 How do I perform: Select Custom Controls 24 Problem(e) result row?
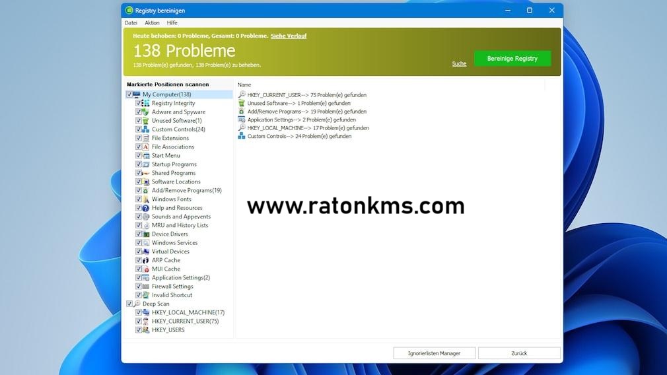point(295,136)
